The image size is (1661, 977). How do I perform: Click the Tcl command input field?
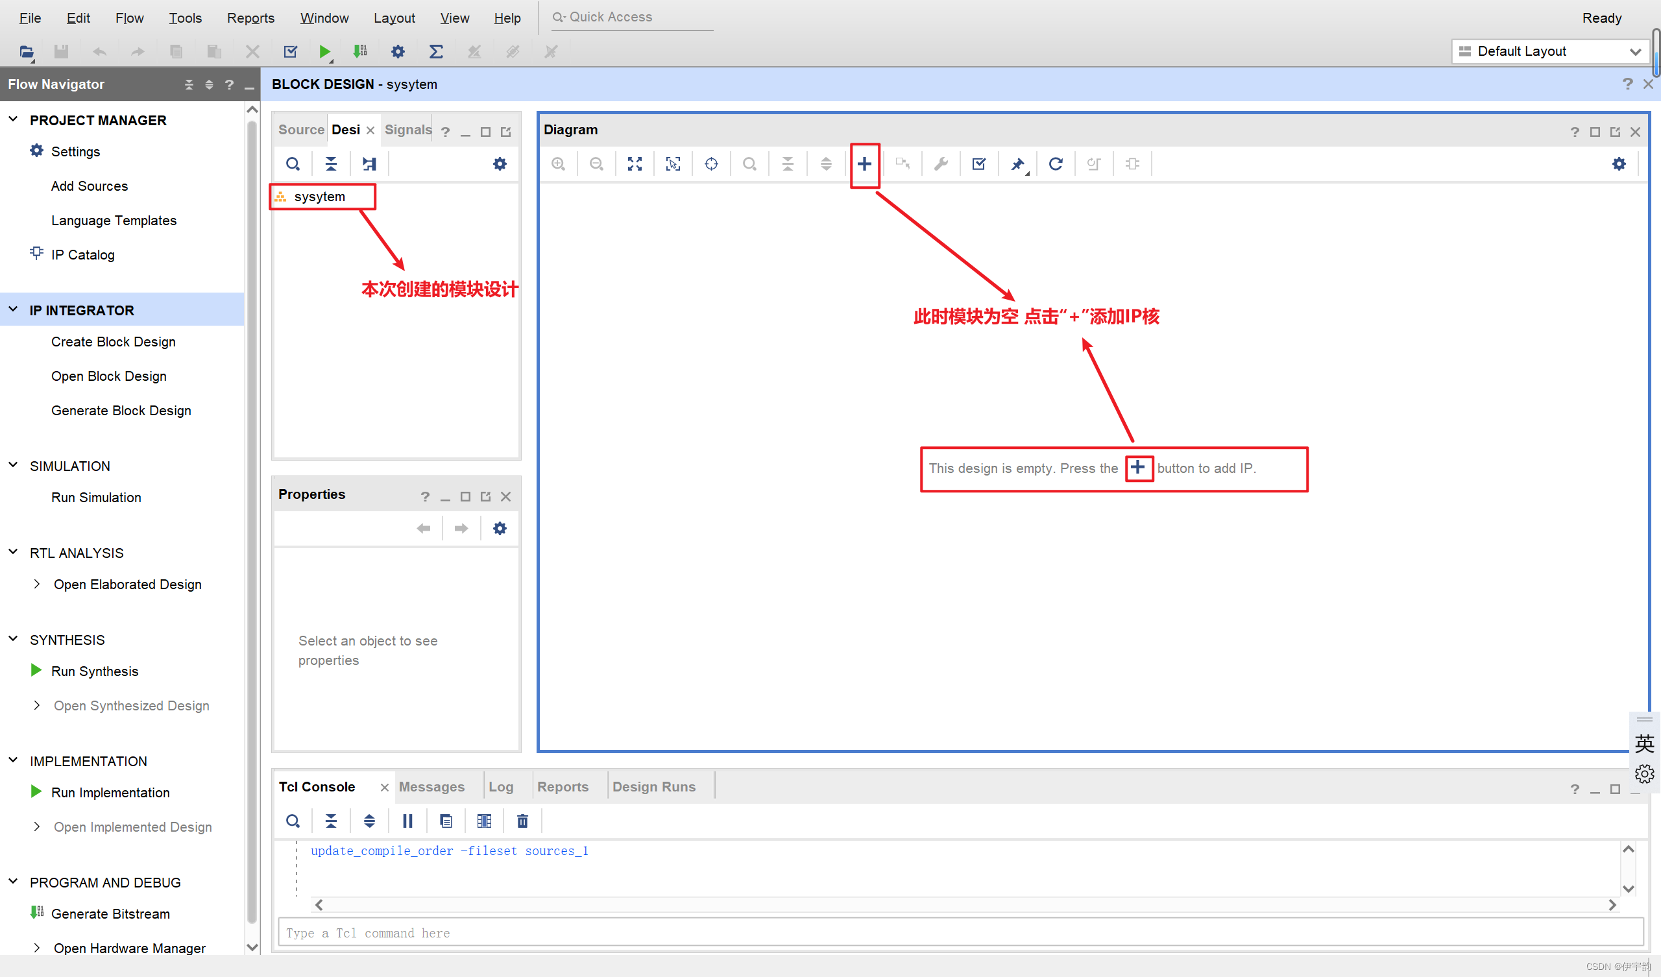(960, 933)
